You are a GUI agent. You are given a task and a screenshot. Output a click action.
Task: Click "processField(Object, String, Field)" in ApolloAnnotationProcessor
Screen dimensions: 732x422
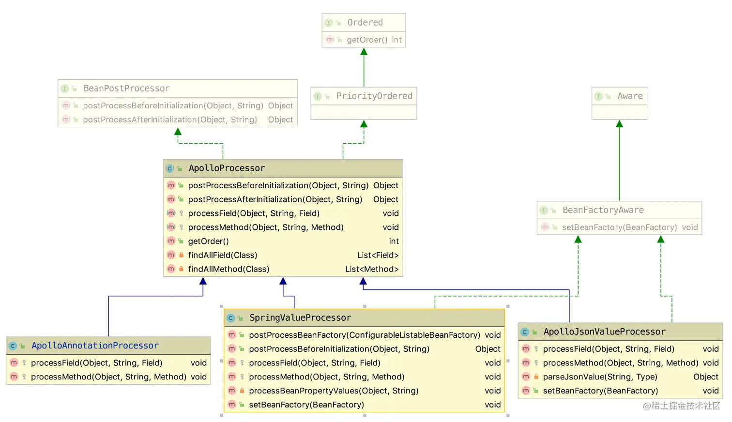tap(97, 363)
